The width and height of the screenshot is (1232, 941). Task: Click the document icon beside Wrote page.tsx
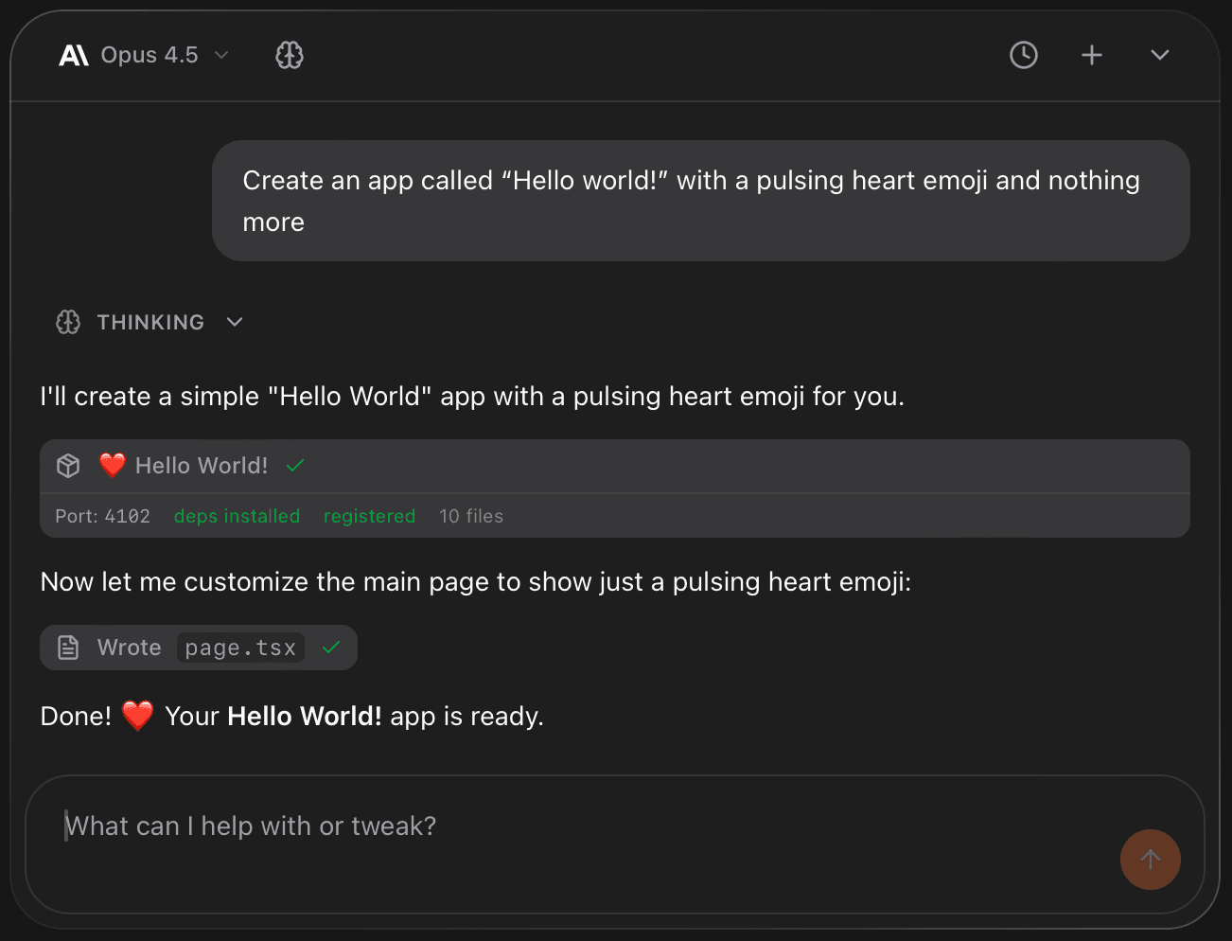coord(67,647)
